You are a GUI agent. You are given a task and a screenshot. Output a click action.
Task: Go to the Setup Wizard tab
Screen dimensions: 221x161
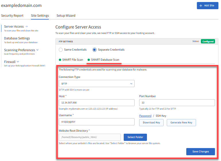(x=66, y=16)
